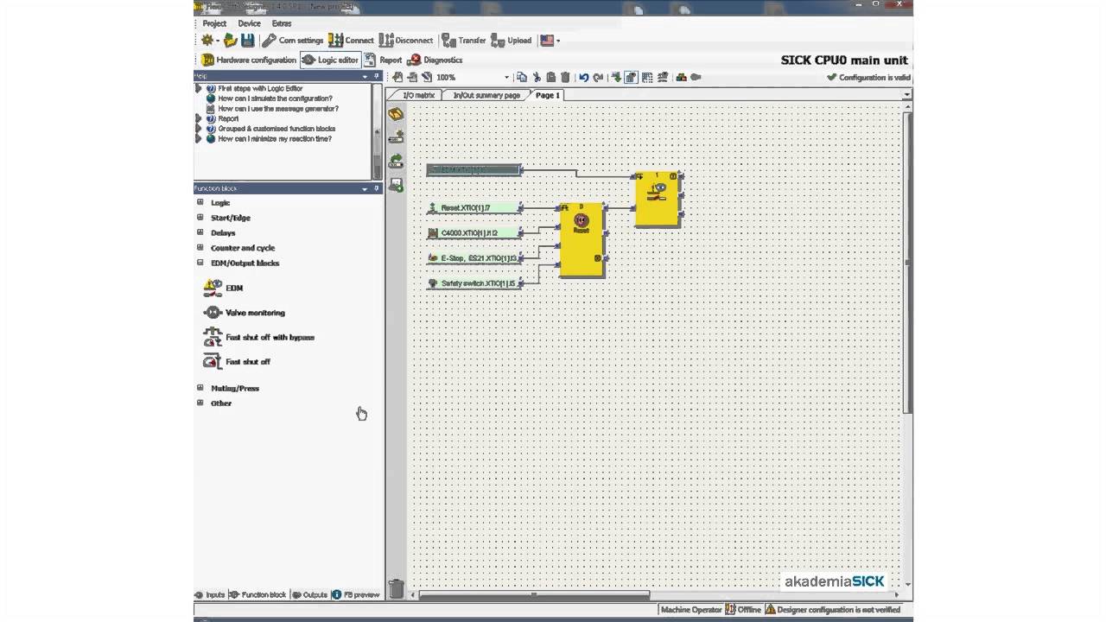Click the delete trash icon in toolbar
Screen dimensions: 1106x622
tap(565, 77)
